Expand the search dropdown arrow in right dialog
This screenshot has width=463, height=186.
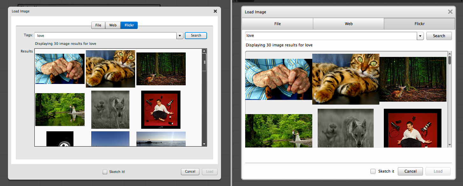[x=421, y=36]
